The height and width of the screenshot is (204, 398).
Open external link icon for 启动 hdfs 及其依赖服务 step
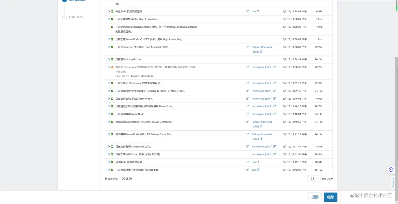247,162
